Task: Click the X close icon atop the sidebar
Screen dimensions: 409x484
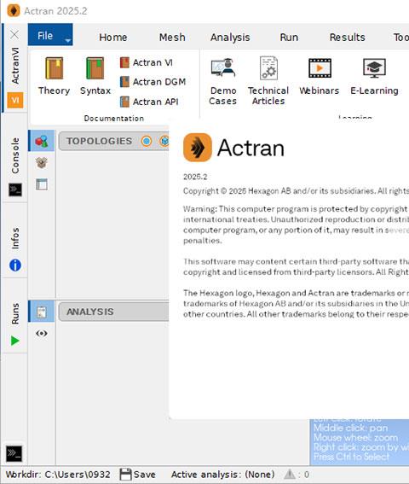Action: tap(14, 34)
